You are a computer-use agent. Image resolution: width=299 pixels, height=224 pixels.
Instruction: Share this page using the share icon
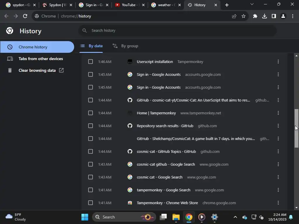coord(234,16)
